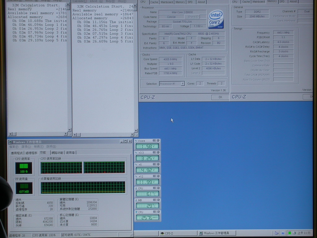Minimize the Task Manager window
Image resolution: width=317 pixels, height=238 pixels.
121,141
